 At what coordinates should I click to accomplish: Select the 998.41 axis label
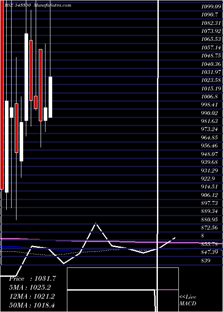coord(210,105)
